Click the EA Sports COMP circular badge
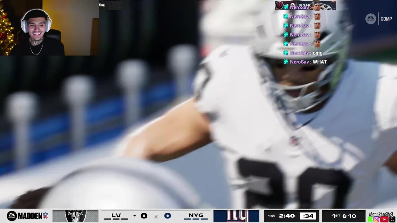 click(371, 19)
